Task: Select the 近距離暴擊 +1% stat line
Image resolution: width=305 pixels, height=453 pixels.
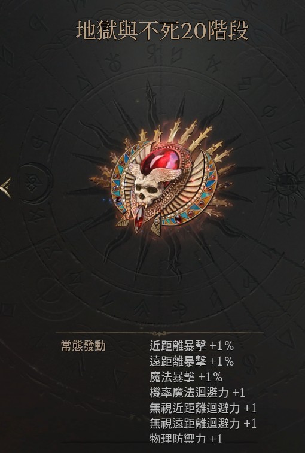Action: click(192, 346)
